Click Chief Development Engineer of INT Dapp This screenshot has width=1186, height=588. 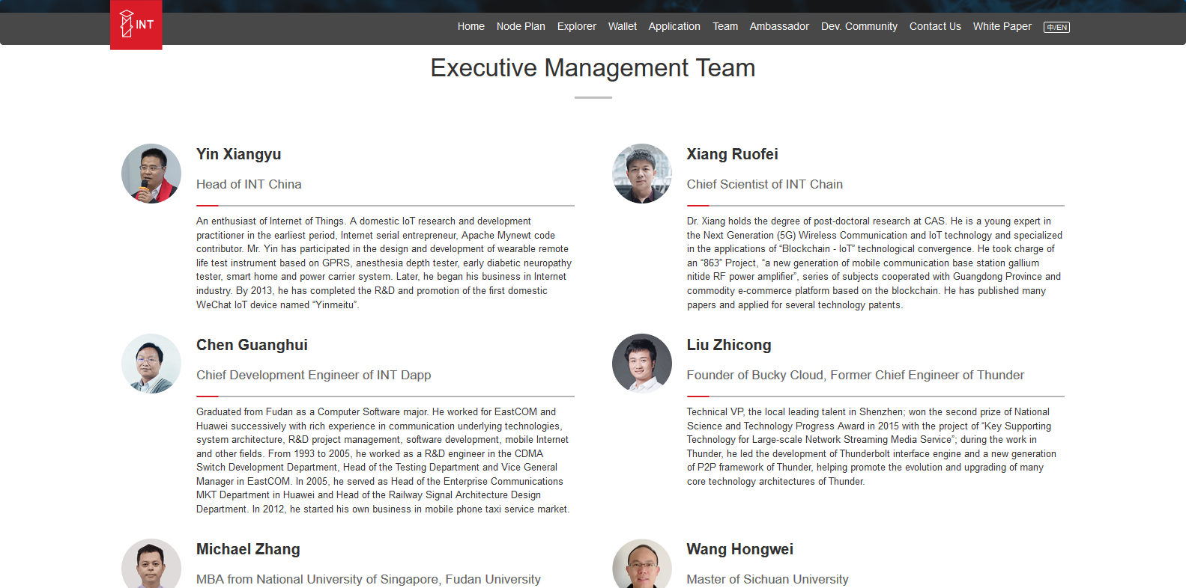314,375
